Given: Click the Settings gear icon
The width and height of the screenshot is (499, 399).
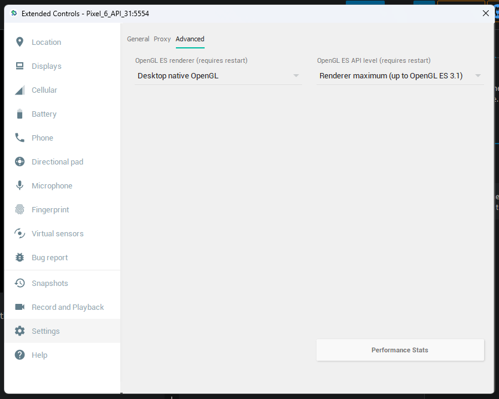Looking at the screenshot, I should (x=20, y=331).
